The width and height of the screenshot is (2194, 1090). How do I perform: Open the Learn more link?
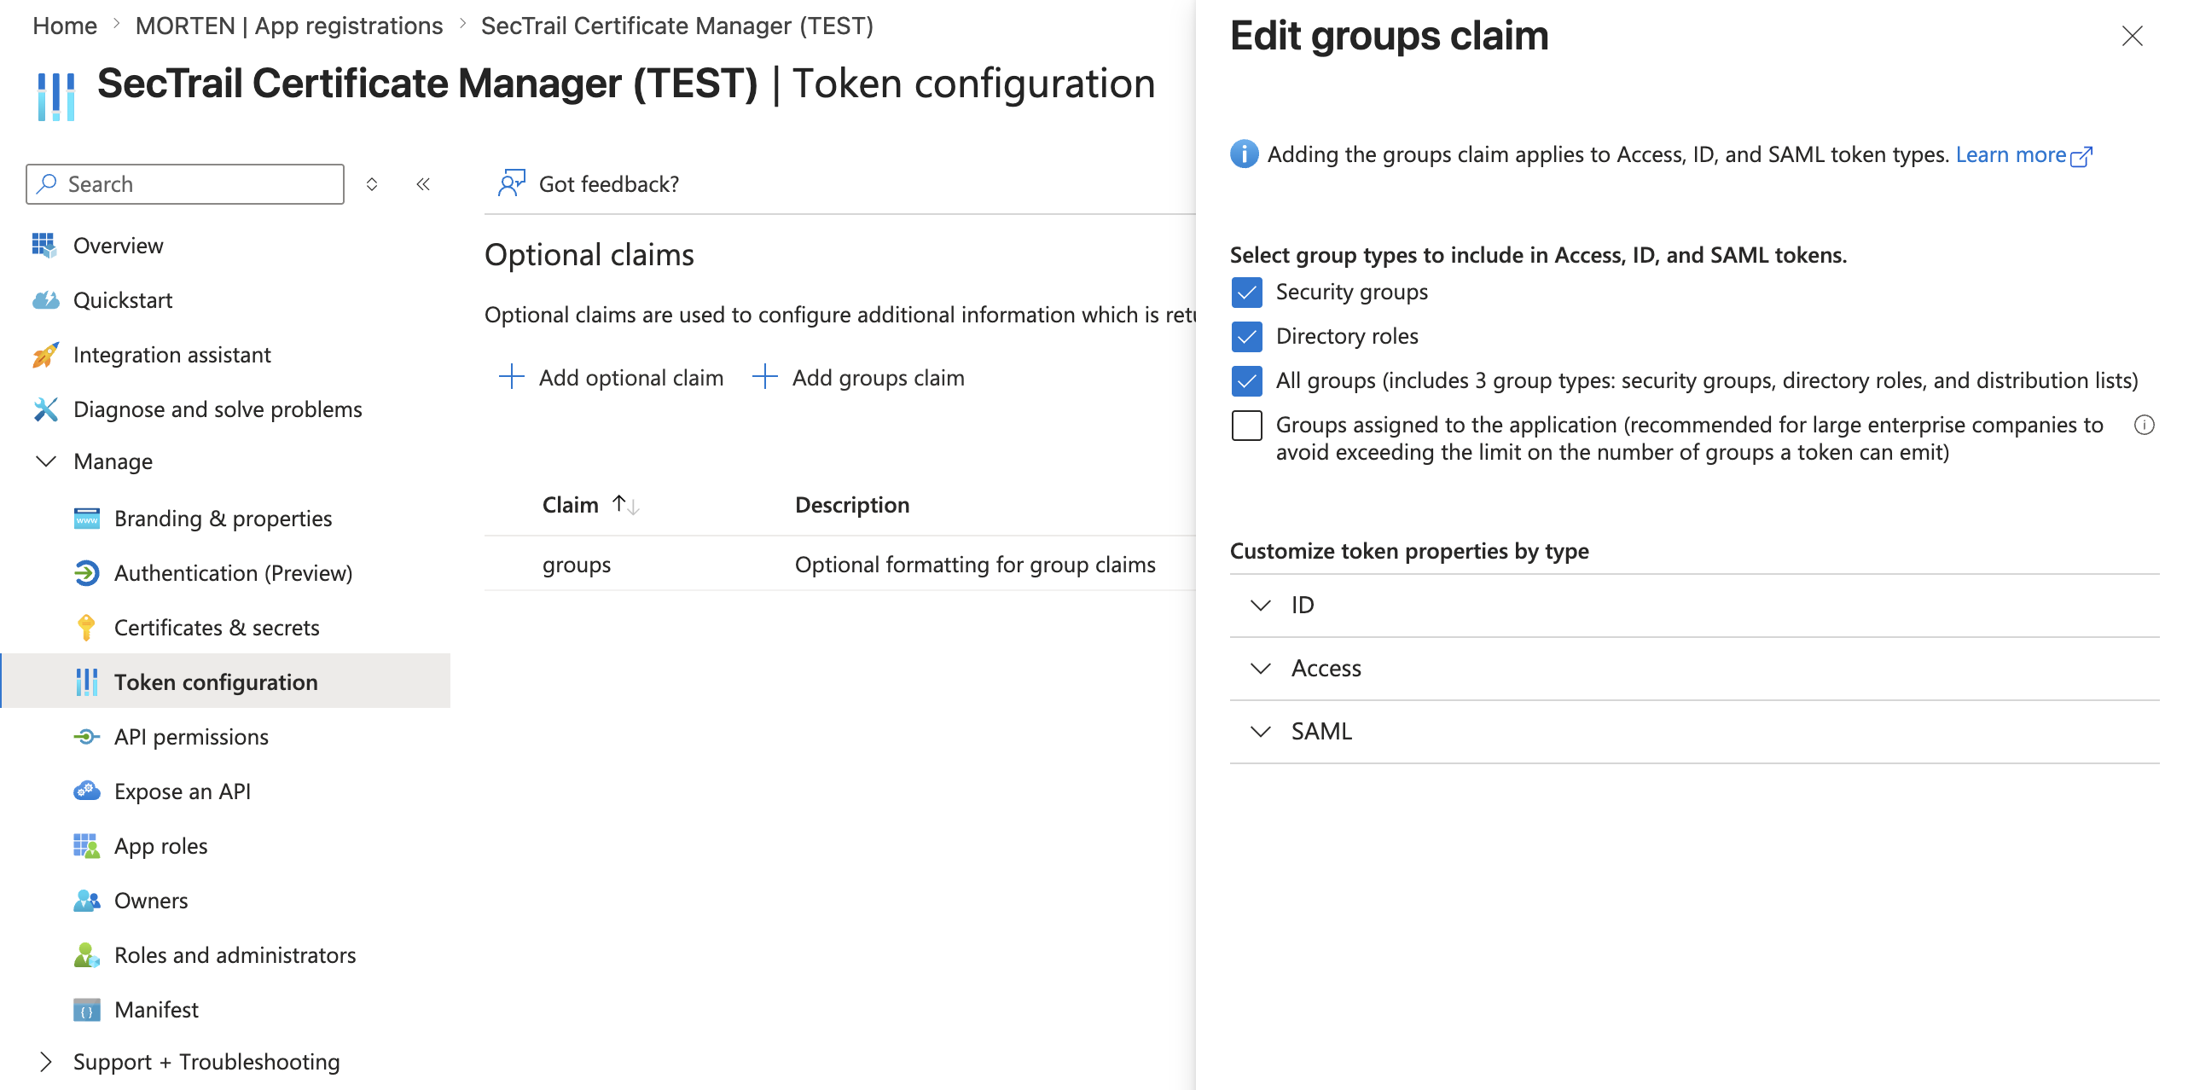click(x=2011, y=155)
